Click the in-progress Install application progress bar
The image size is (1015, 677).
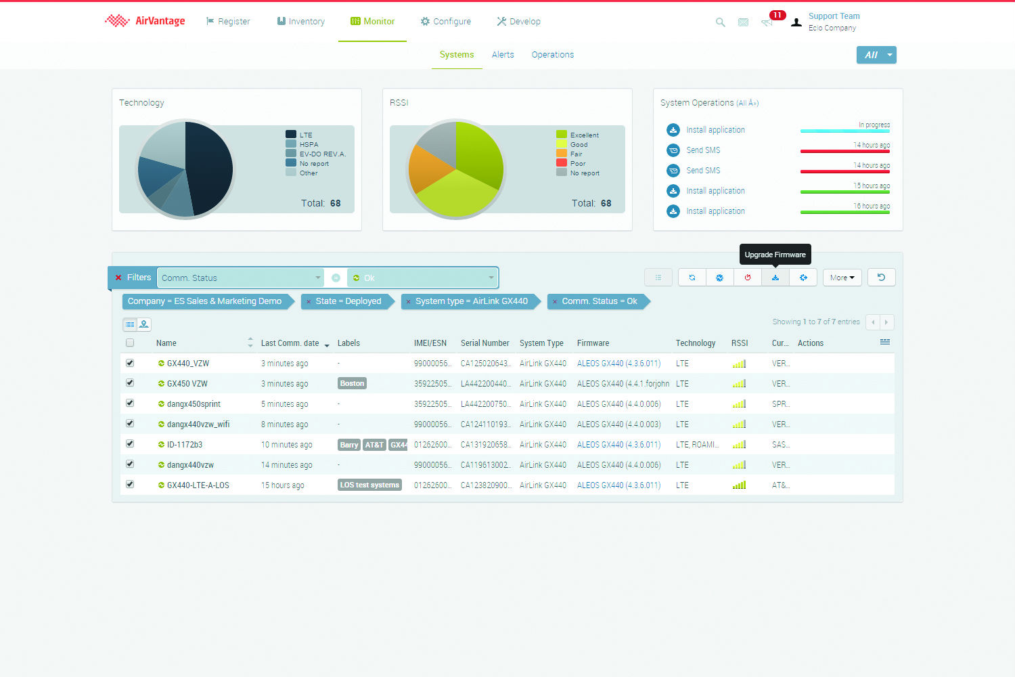point(844,131)
